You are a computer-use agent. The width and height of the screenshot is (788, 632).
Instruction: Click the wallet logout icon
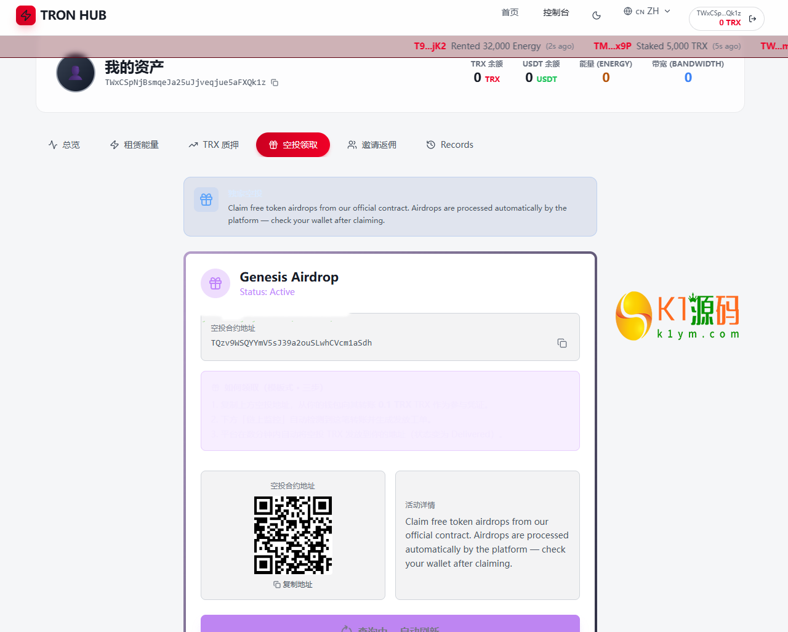click(x=752, y=18)
